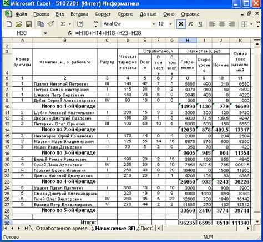Toggle italic К formatting
The width and height of the screenshot is (263, 242).
coord(190,24)
